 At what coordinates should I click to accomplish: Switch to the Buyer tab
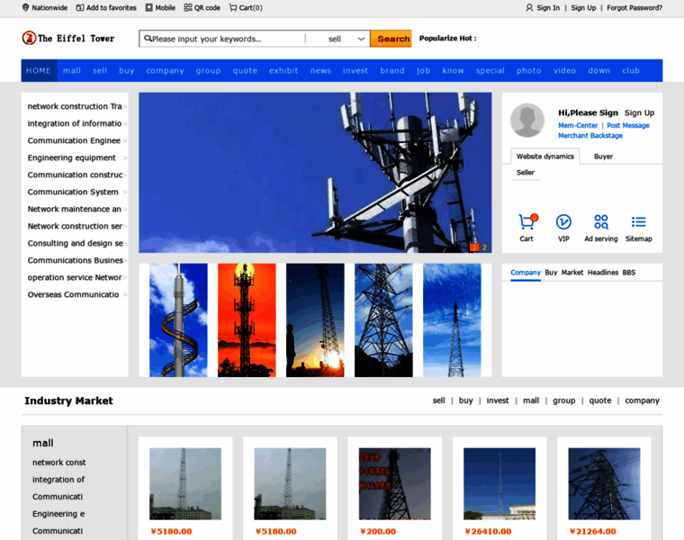point(603,157)
